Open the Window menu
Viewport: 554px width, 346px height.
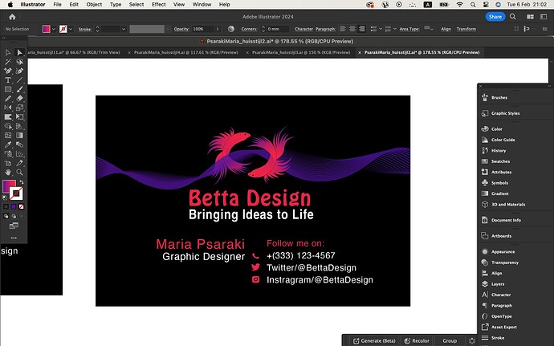(x=202, y=5)
